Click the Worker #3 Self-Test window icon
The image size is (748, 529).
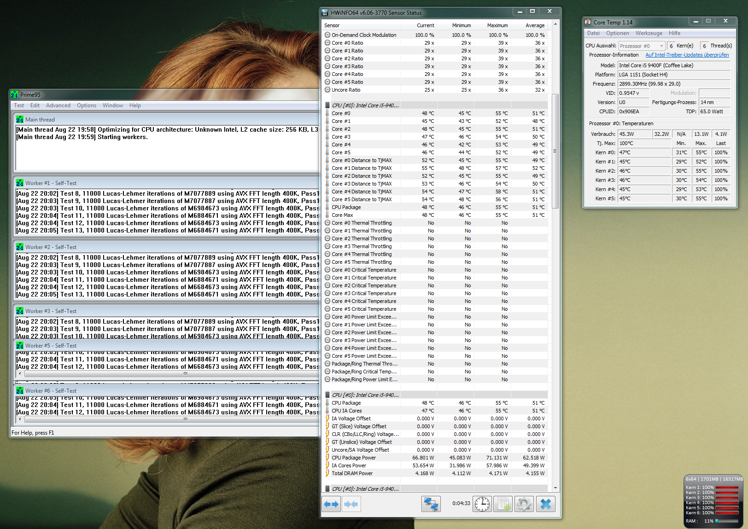[x=20, y=311]
